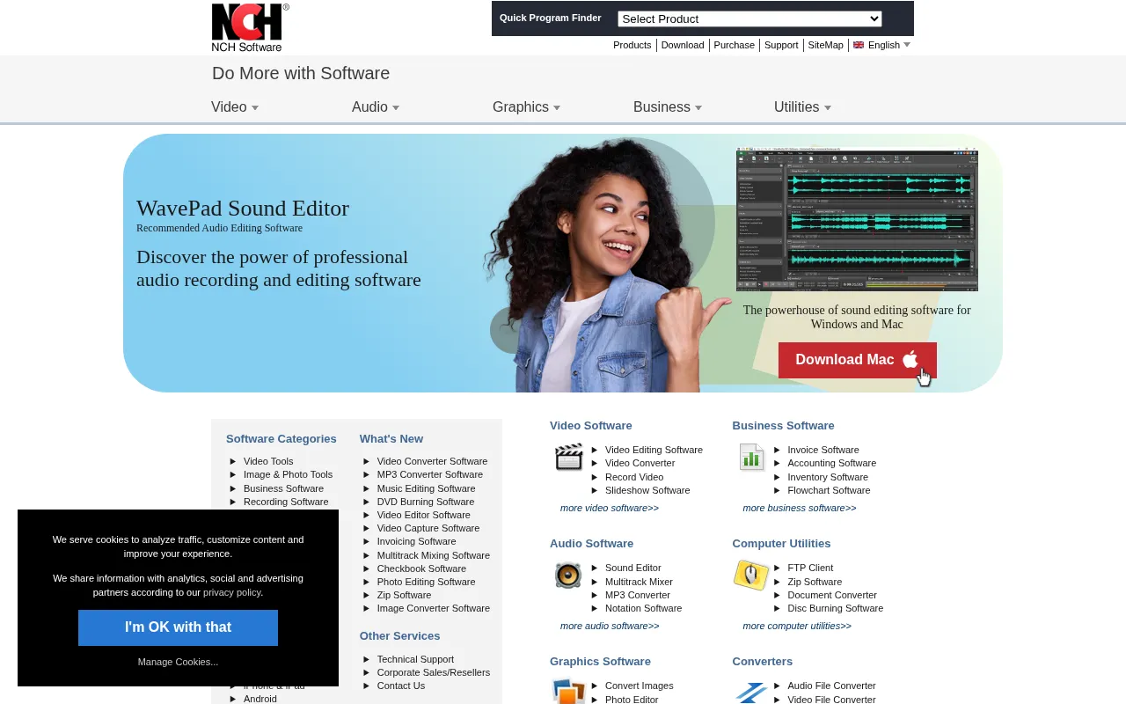Click more audio software link
The width and height of the screenshot is (1126, 704).
610,626
